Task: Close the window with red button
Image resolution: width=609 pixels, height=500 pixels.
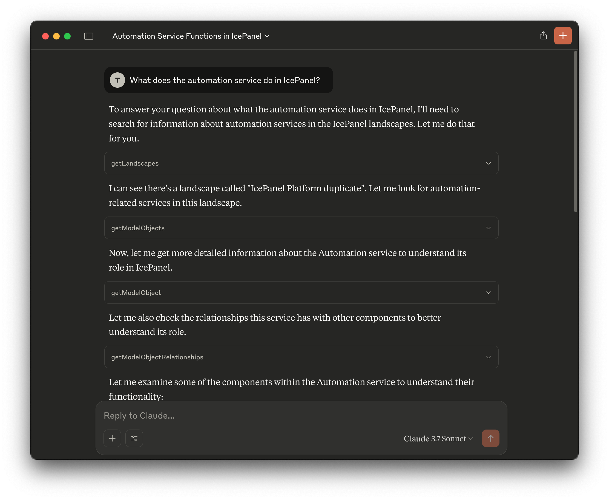Action: (45, 36)
